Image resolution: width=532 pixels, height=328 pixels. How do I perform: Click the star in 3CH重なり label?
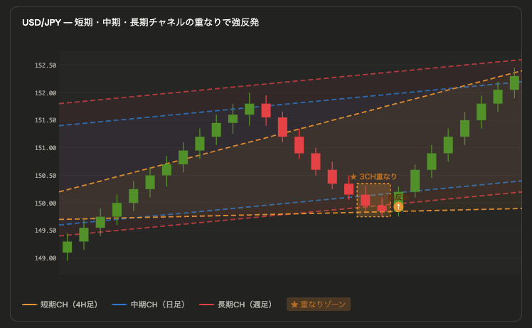tap(353, 176)
